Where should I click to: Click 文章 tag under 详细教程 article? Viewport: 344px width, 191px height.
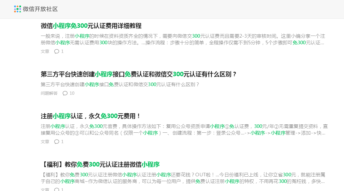(x=45, y=51)
